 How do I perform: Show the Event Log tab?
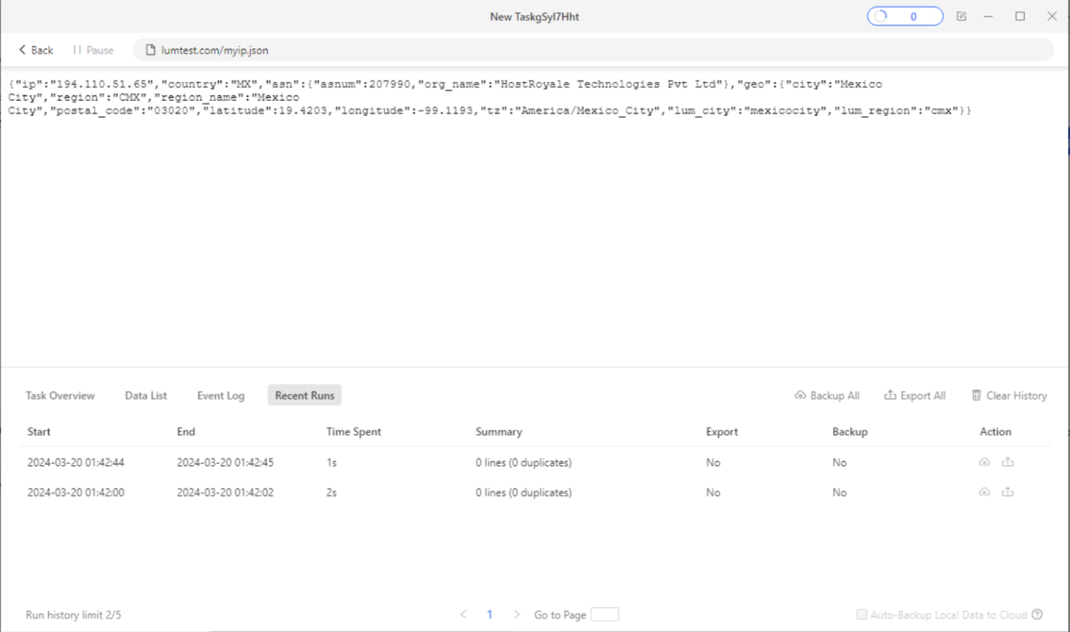click(x=220, y=395)
